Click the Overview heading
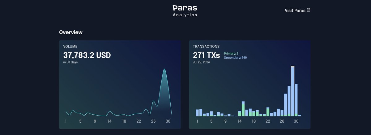 pyautogui.click(x=71, y=32)
